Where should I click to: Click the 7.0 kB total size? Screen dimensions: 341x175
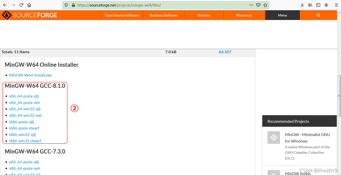(171, 52)
